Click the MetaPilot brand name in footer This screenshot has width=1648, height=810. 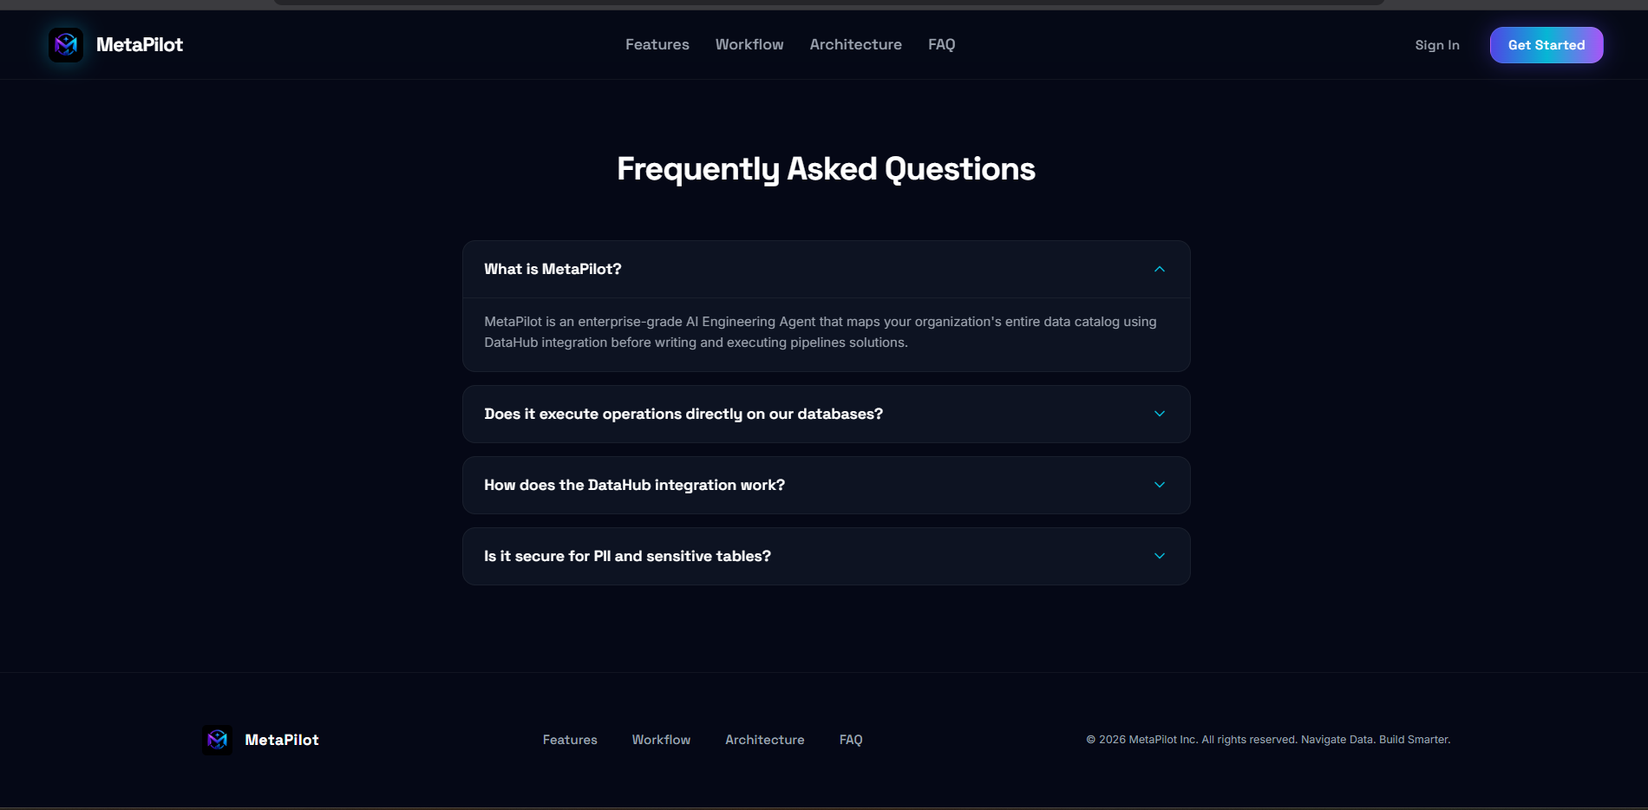click(x=282, y=740)
